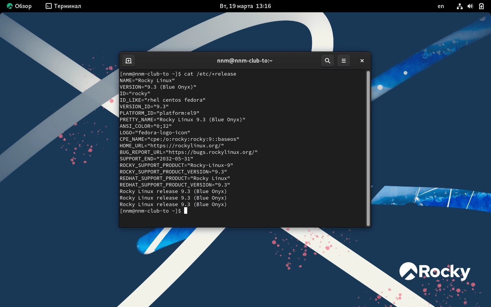491x307 pixels.
Task: Click the ROCKY_SUPPORT_PRODUCT_VERSION line
Action: (173, 172)
